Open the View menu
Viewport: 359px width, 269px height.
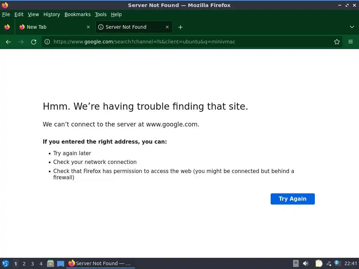(x=33, y=14)
